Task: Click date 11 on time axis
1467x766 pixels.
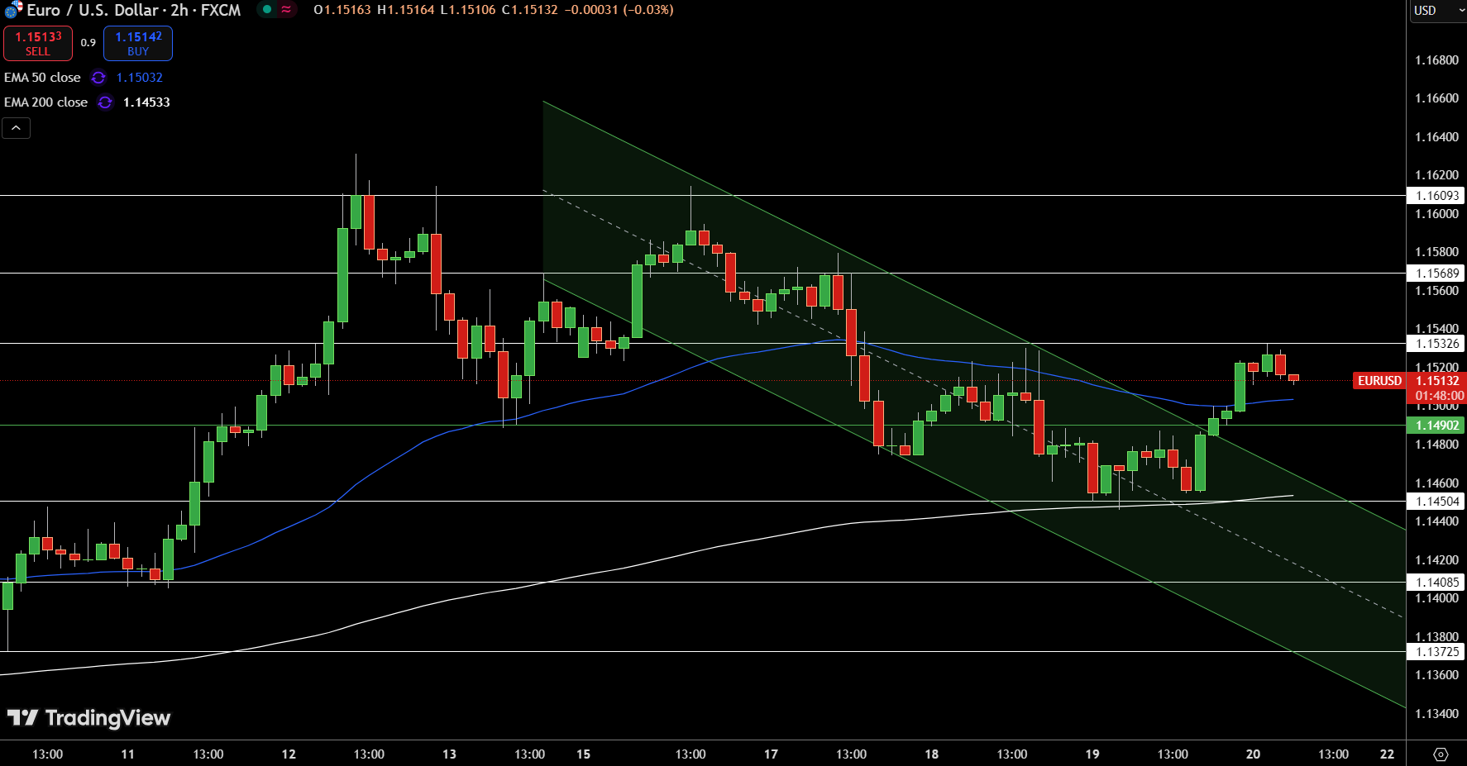Action: pyautogui.click(x=127, y=754)
